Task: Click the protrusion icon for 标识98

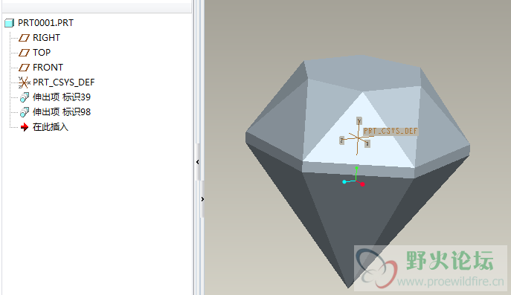Action: pos(25,112)
